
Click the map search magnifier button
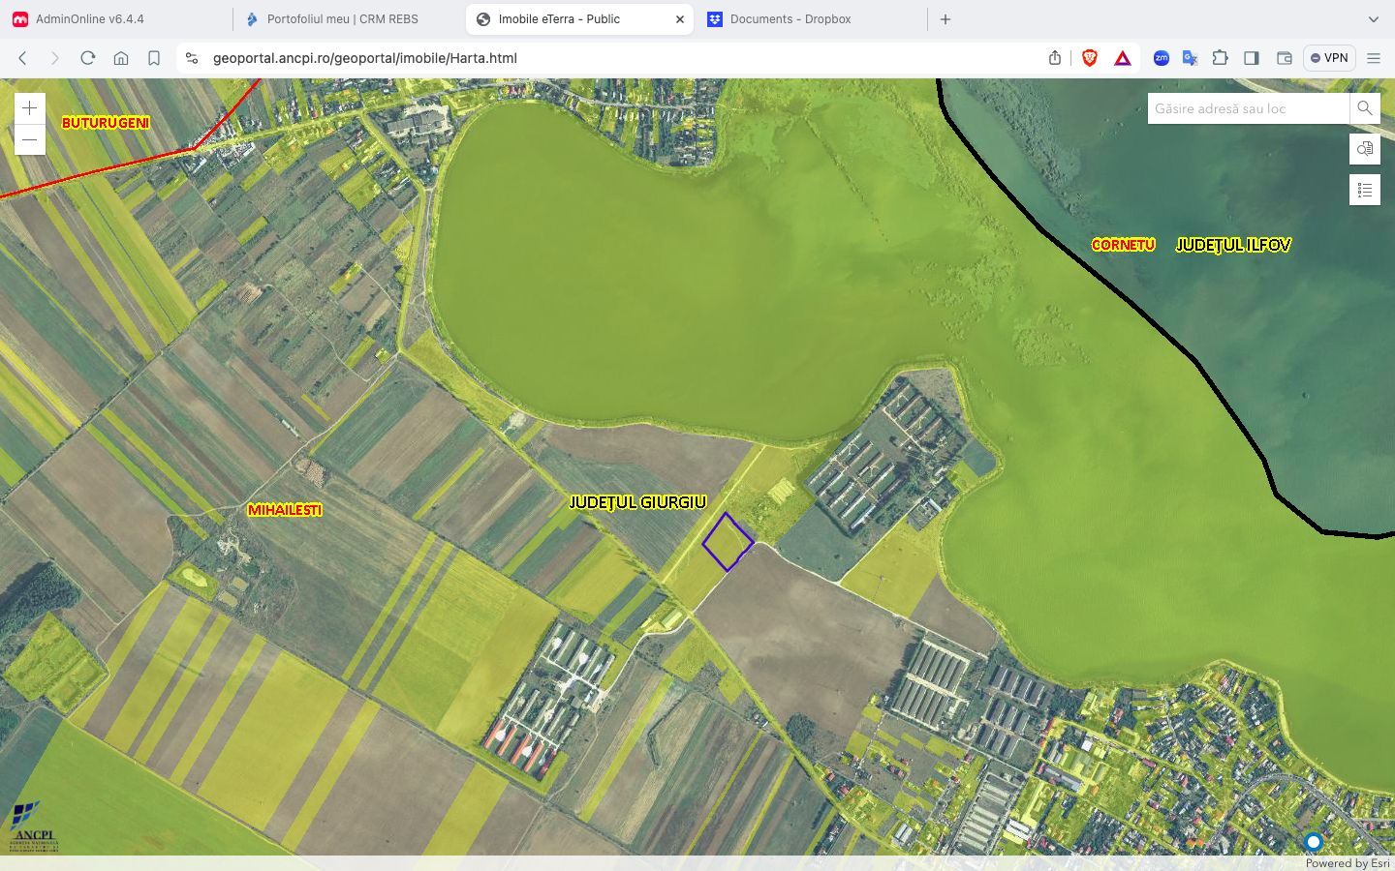[x=1364, y=108]
